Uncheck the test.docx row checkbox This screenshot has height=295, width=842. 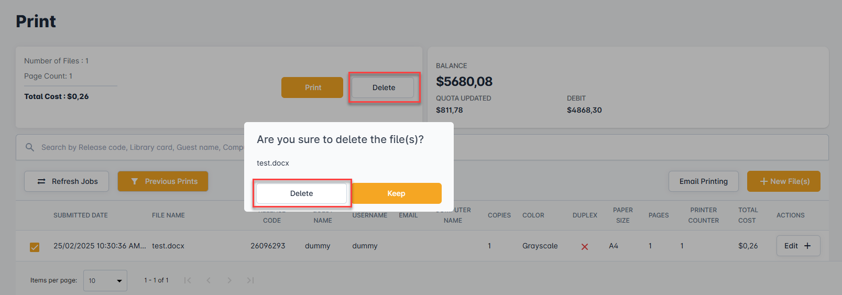(x=35, y=247)
